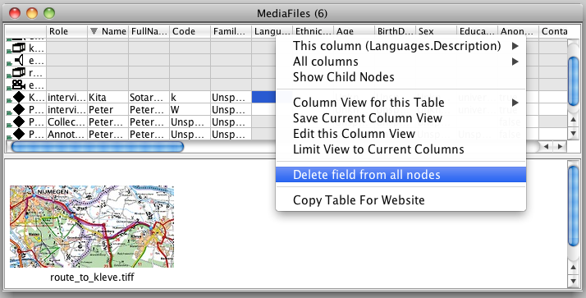The height and width of the screenshot is (298, 586).
Task: Select 'Copy Table For Website'
Action: click(x=401, y=200)
